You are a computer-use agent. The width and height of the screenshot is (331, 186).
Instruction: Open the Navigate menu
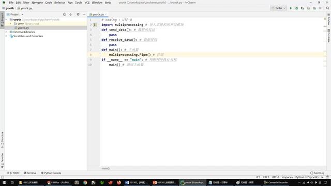[x=37, y=3]
